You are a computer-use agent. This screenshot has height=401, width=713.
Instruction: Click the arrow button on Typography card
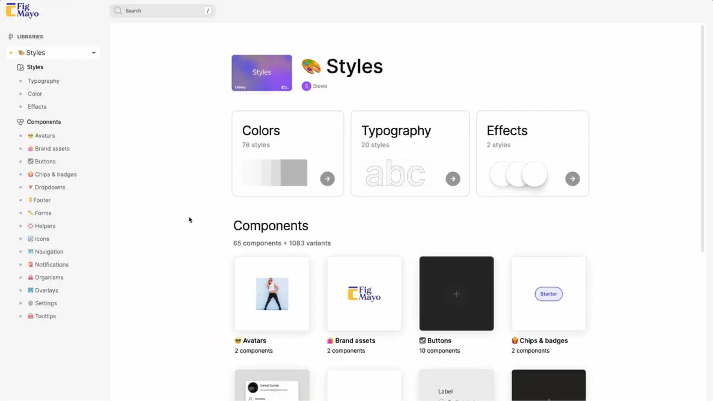pos(453,179)
